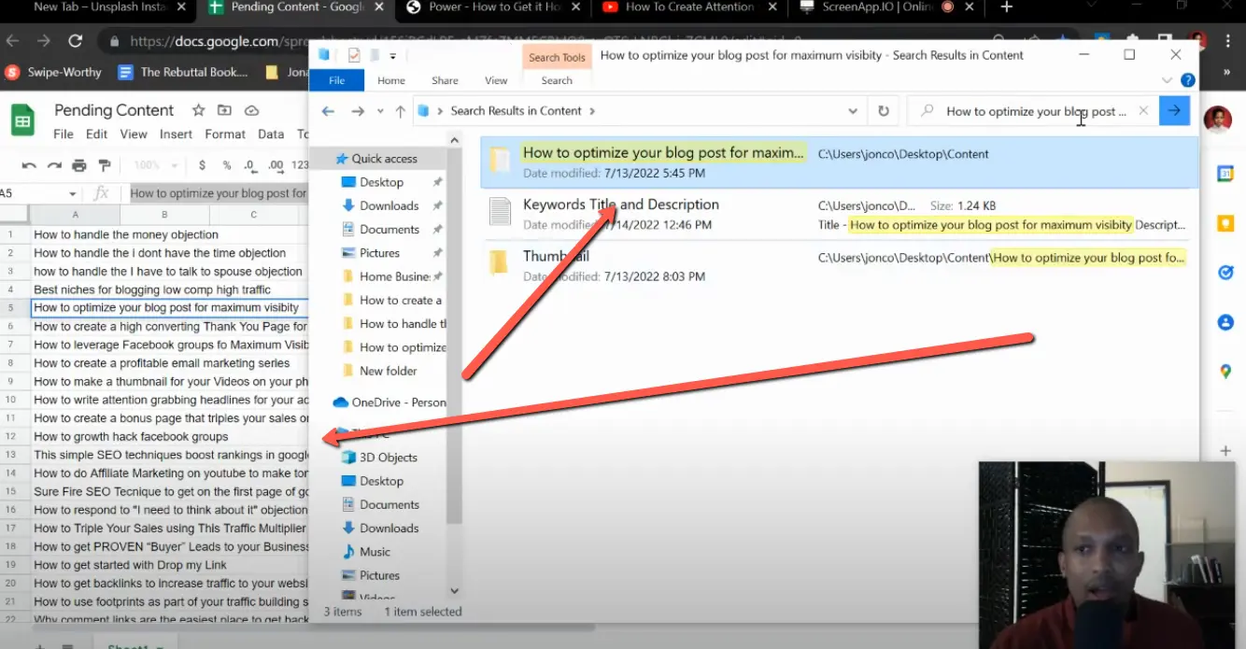Click the Print icon in Sheets toolbar
Screen dimensions: 1246x649
click(x=79, y=165)
